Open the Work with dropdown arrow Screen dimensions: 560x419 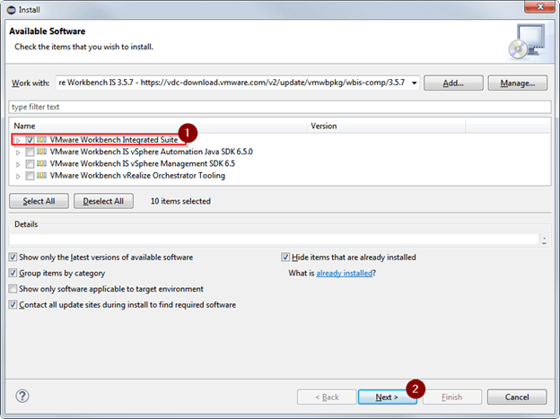click(414, 83)
